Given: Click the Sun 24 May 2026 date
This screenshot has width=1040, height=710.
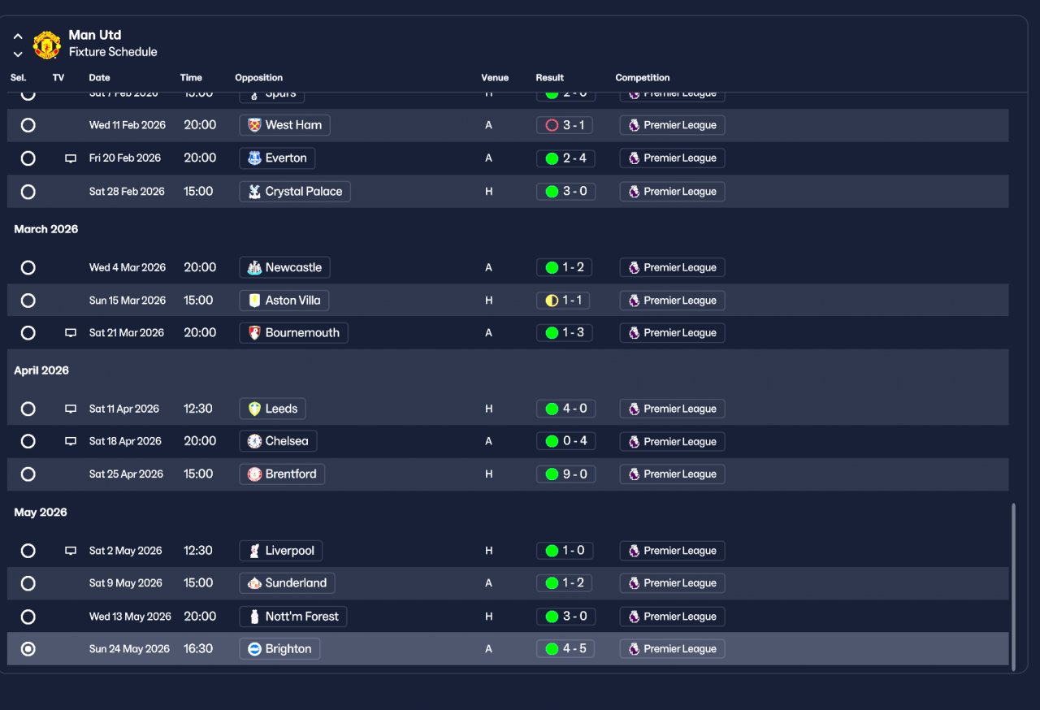Looking at the screenshot, I should 129,649.
